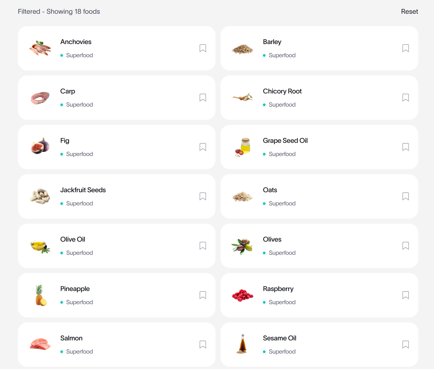The image size is (434, 369).
Task: Bookmark Chicory Root
Action: click(405, 98)
